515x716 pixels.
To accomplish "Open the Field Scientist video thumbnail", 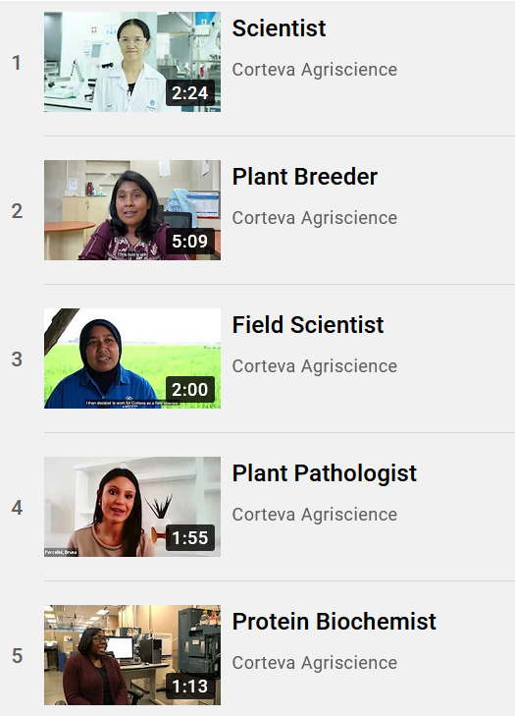I will coord(132,358).
